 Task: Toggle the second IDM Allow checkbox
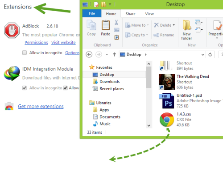point(65,88)
